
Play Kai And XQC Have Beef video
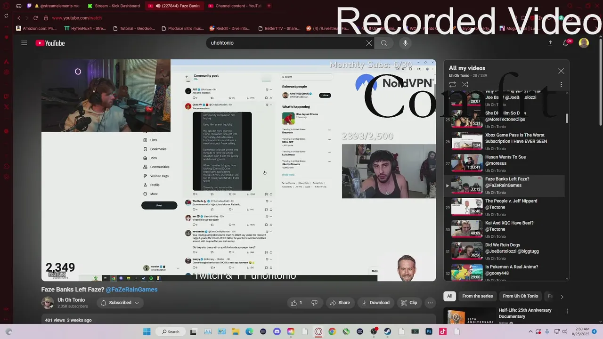click(x=504, y=229)
